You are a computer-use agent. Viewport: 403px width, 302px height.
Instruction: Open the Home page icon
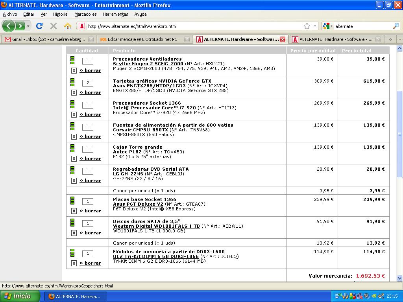[x=68, y=26]
